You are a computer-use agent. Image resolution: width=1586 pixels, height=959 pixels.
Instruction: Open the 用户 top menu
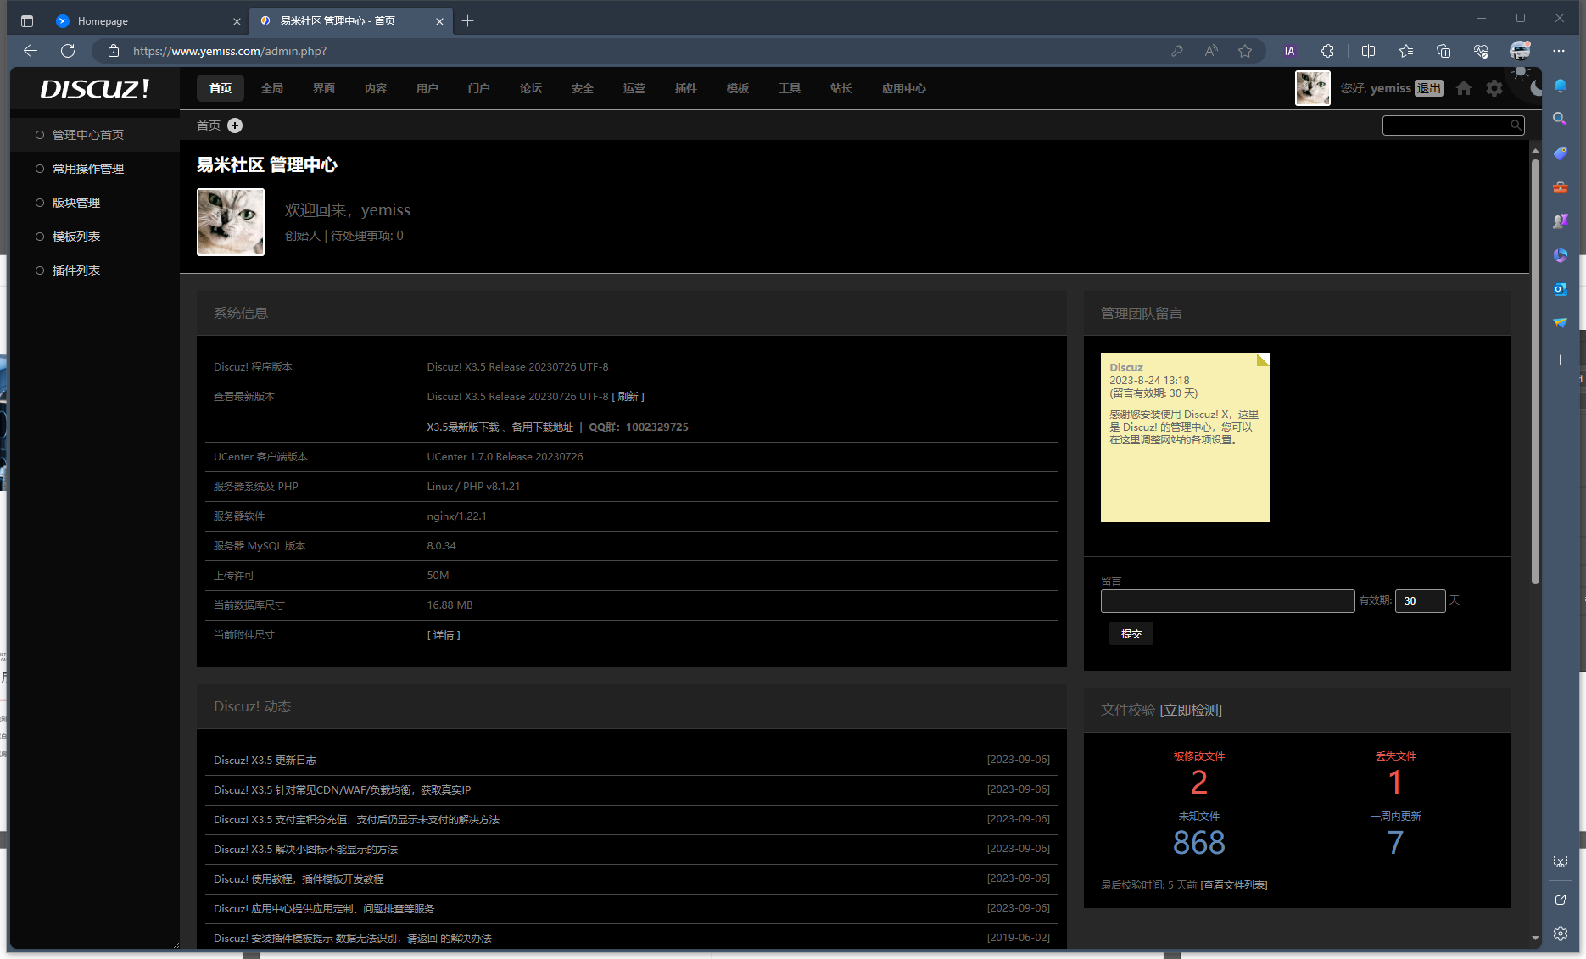coord(427,88)
